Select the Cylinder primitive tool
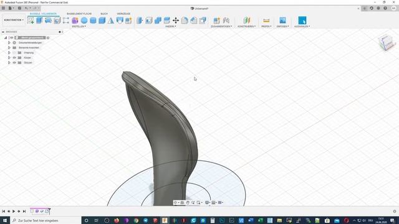399x224 pixels. (93, 21)
